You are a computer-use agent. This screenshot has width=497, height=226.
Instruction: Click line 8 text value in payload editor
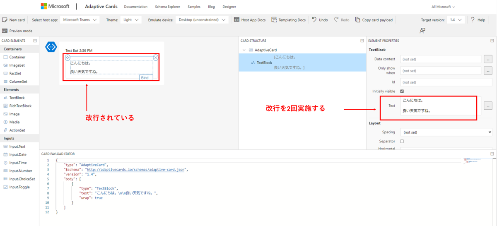click(x=126, y=193)
